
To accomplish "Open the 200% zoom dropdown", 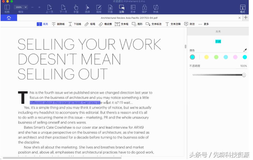I will 21,7.
